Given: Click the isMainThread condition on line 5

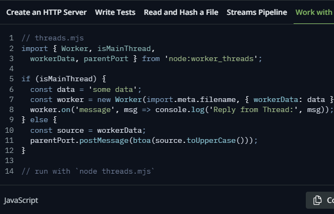Looking at the screenshot, I should (66, 79).
